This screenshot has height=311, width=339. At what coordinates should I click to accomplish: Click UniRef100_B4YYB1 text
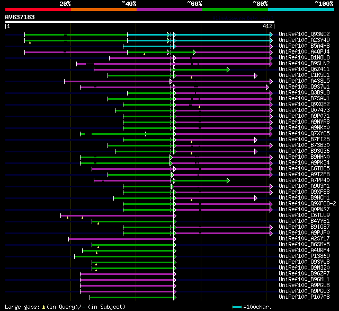(x=304, y=221)
